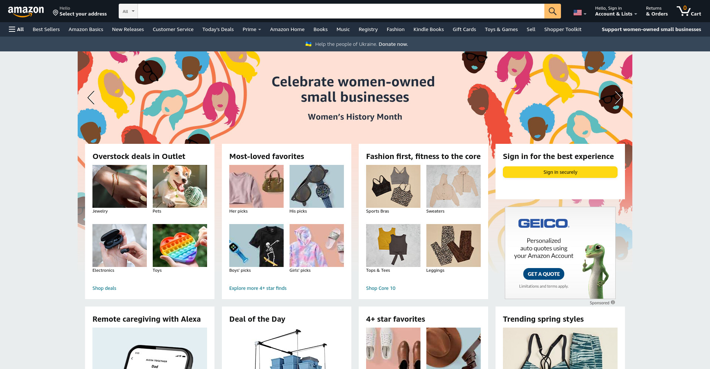Go to Today's Deals

[218, 29]
